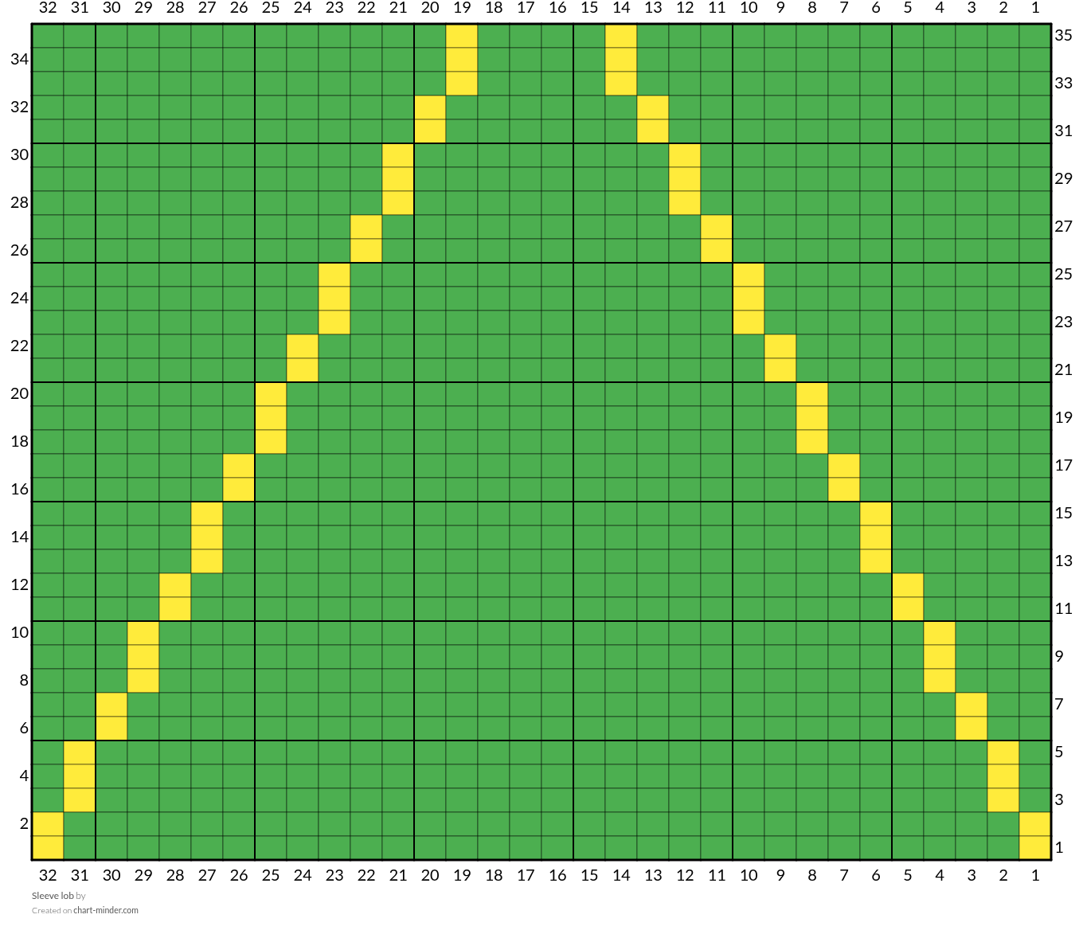The height and width of the screenshot is (934, 1083).
Task: Select the green cell at row 1, column 16
Action: click(x=557, y=848)
